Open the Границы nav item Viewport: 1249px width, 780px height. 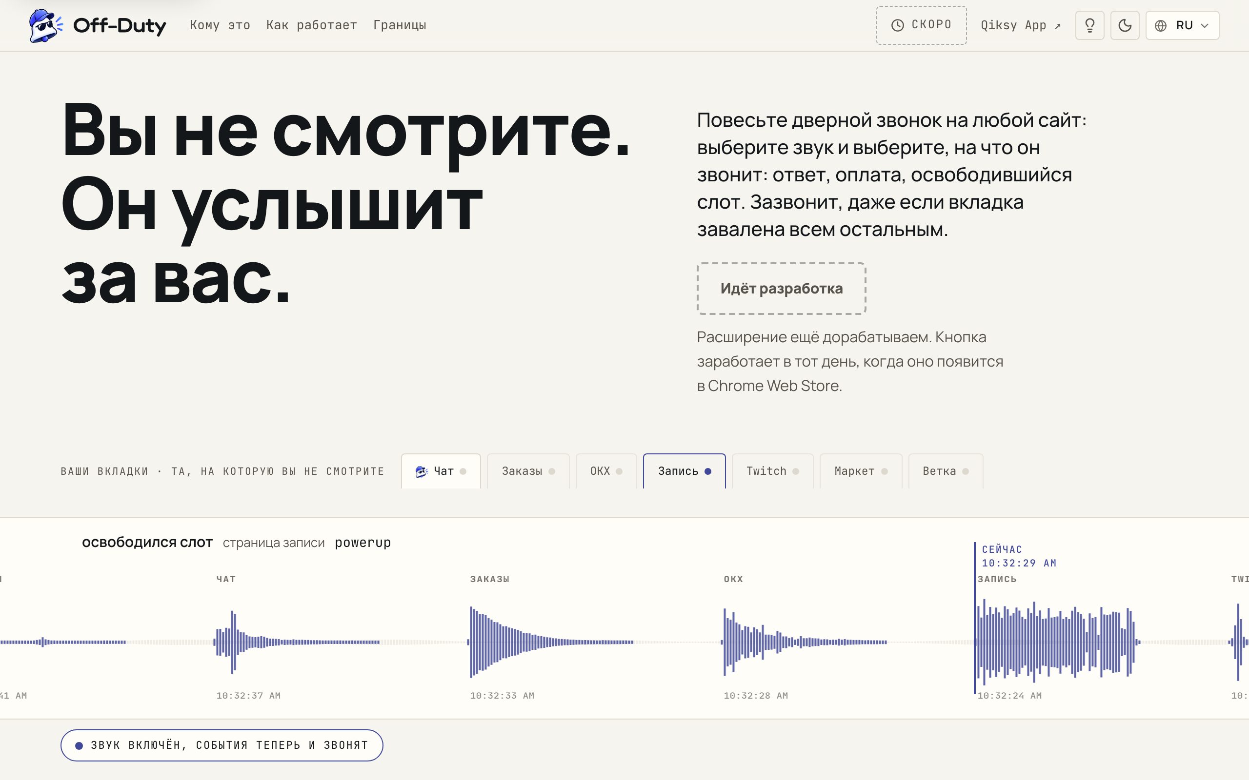pyautogui.click(x=400, y=25)
